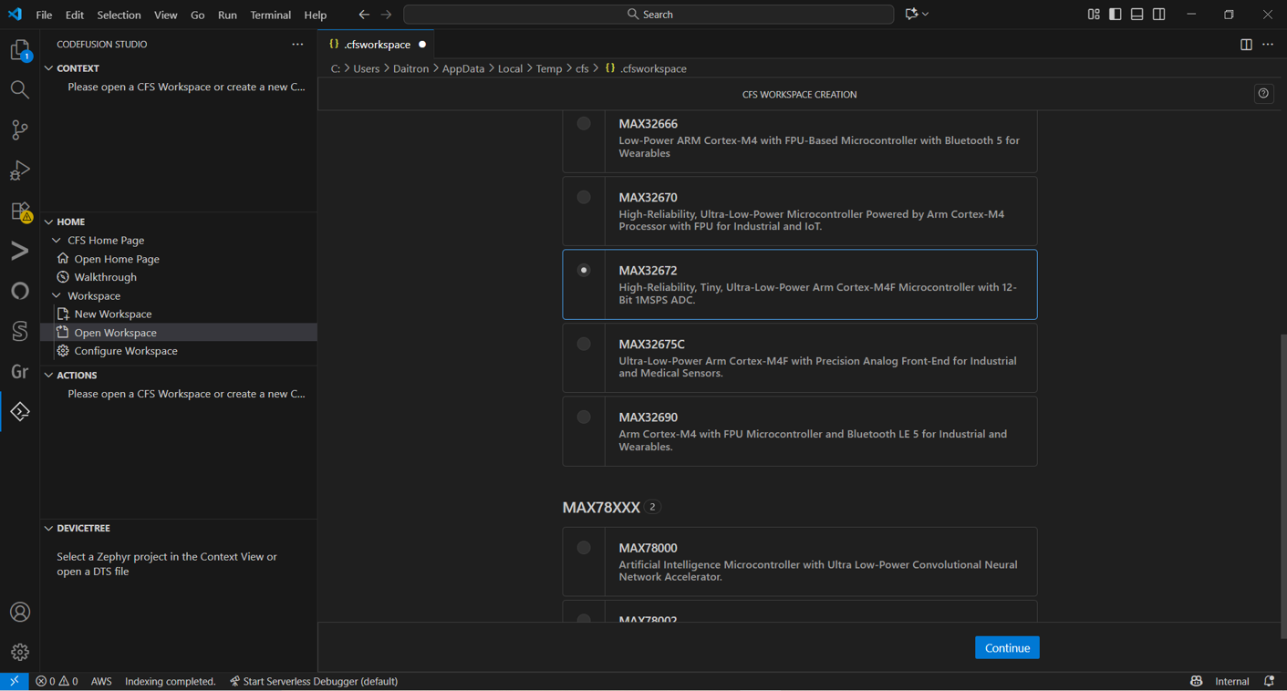
Task: Click Start Serverless Debugger (default) status item
Action: [x=314, y=681]
